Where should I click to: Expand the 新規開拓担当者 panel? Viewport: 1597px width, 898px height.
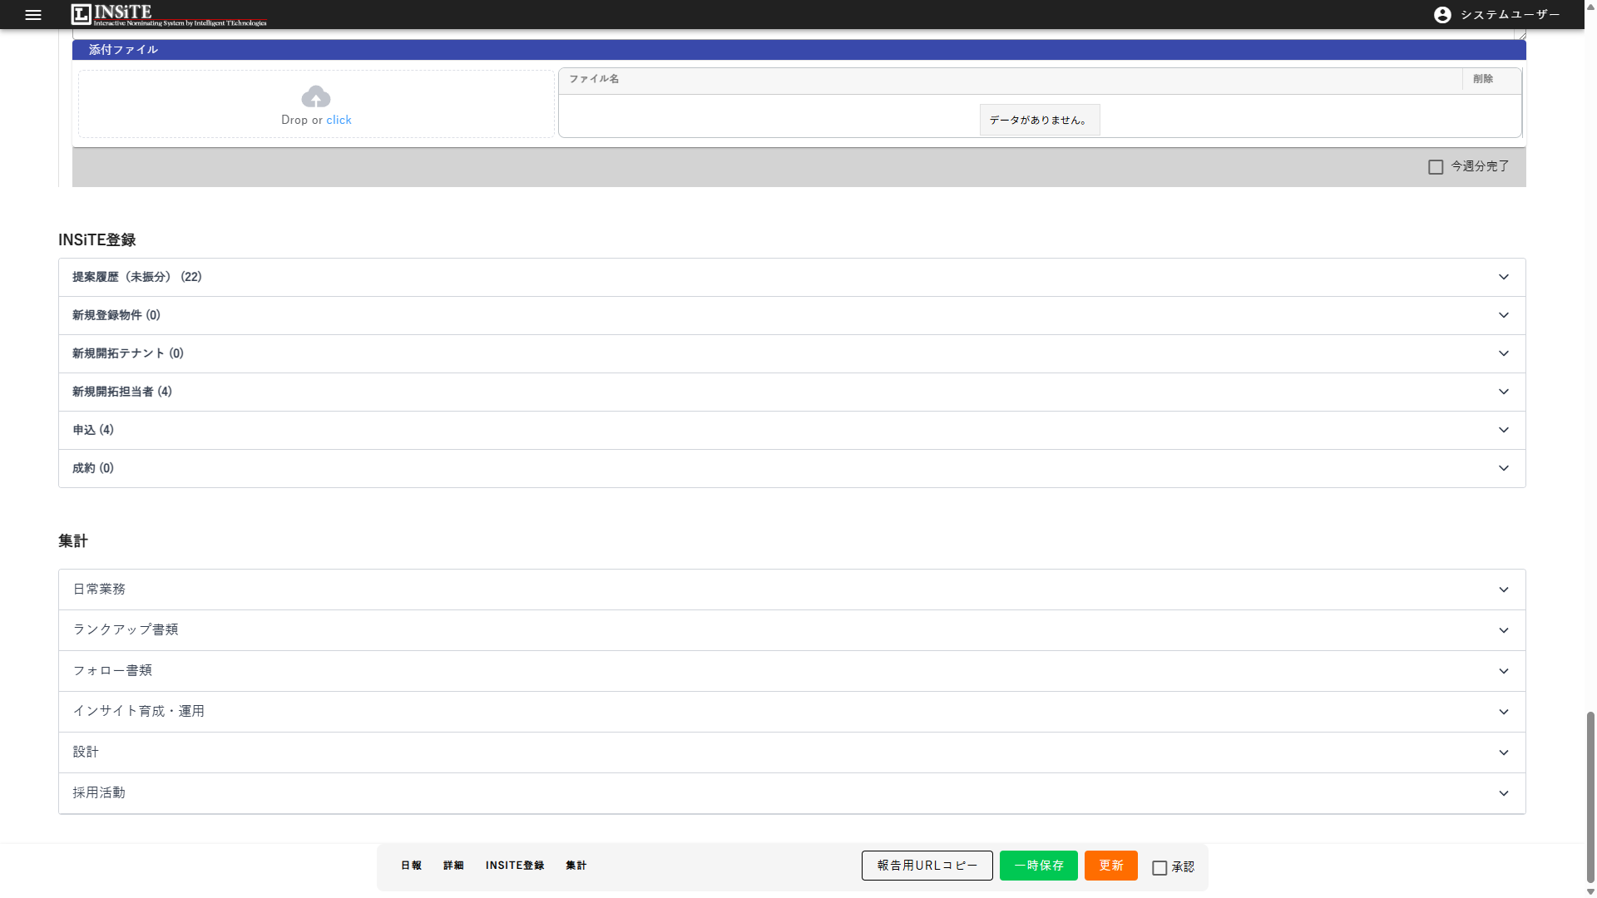792,392
